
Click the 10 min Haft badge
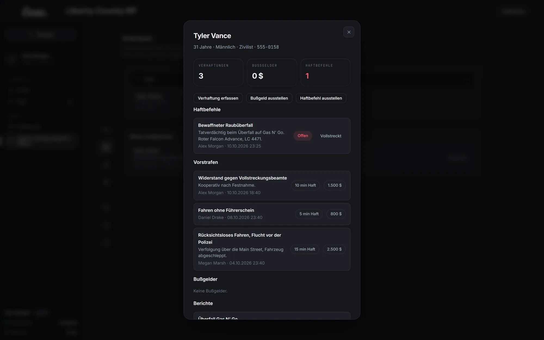point(305,185)
